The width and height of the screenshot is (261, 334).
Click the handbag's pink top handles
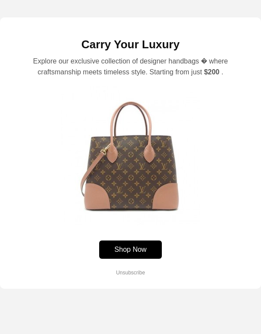click(131, 119)
